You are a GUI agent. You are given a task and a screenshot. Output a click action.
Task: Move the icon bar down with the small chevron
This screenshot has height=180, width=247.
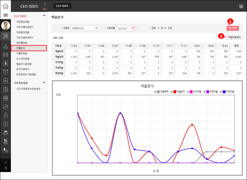tap(8, 156)
